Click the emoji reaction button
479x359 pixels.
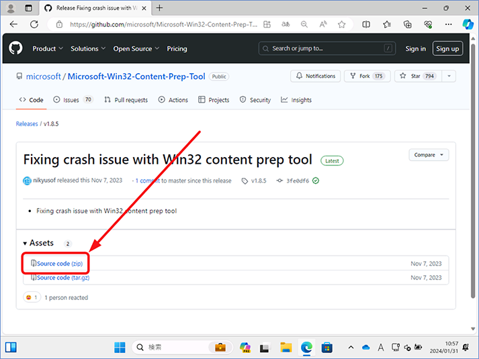32,297
